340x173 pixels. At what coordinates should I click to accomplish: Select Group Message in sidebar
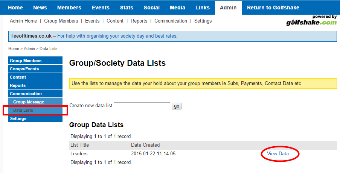coord(29,102)
